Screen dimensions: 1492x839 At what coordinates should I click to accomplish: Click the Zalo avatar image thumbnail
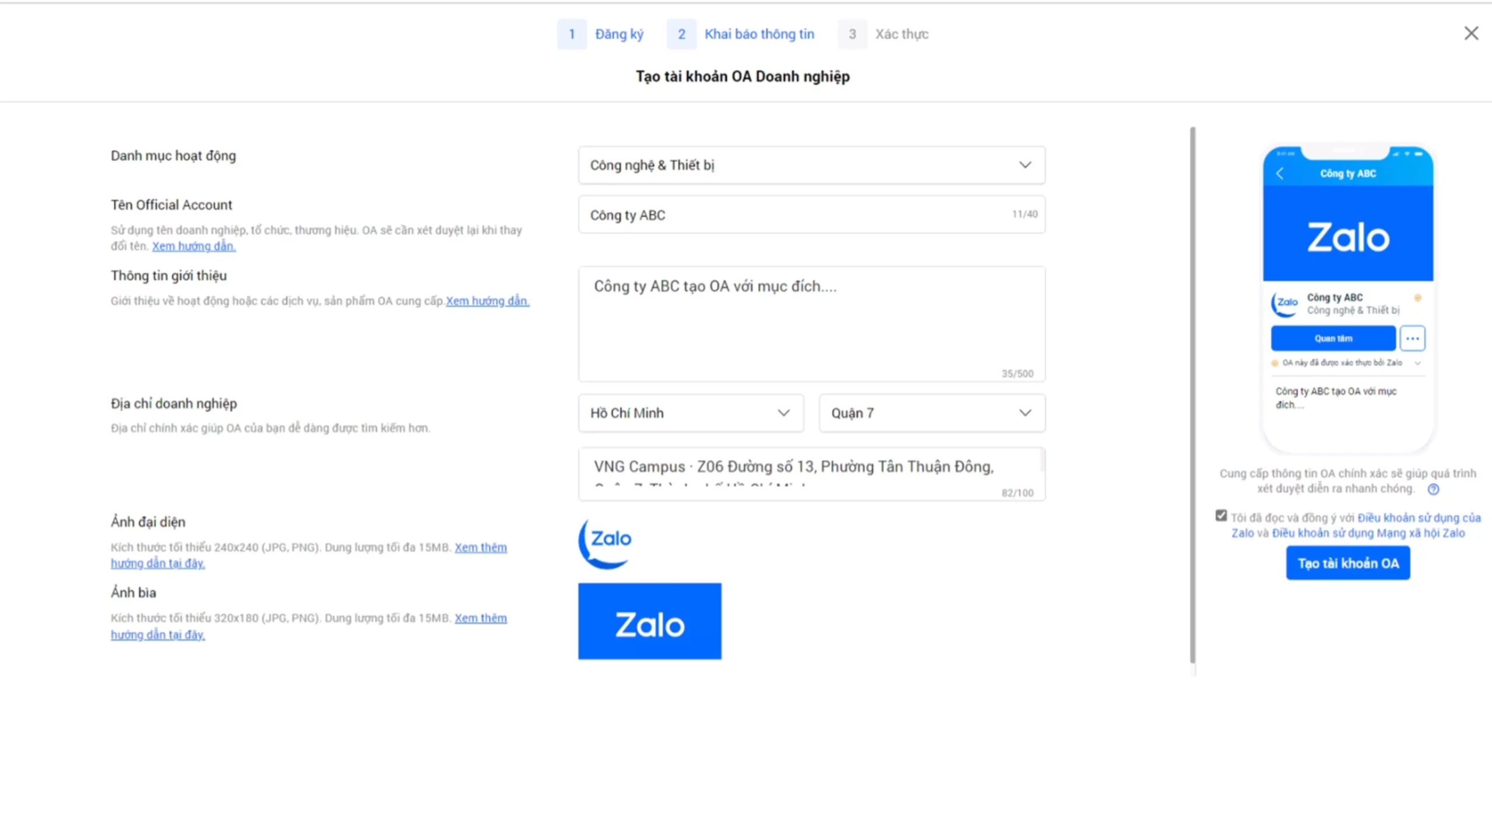click(x=606, y=542)
